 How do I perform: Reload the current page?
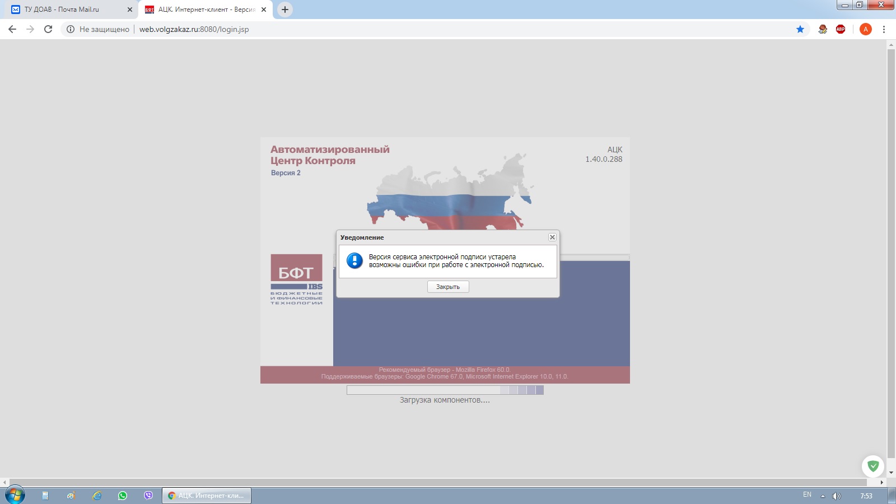click(x=48, y=29)
